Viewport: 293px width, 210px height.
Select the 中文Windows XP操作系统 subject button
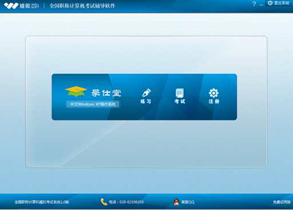[93, 104]
